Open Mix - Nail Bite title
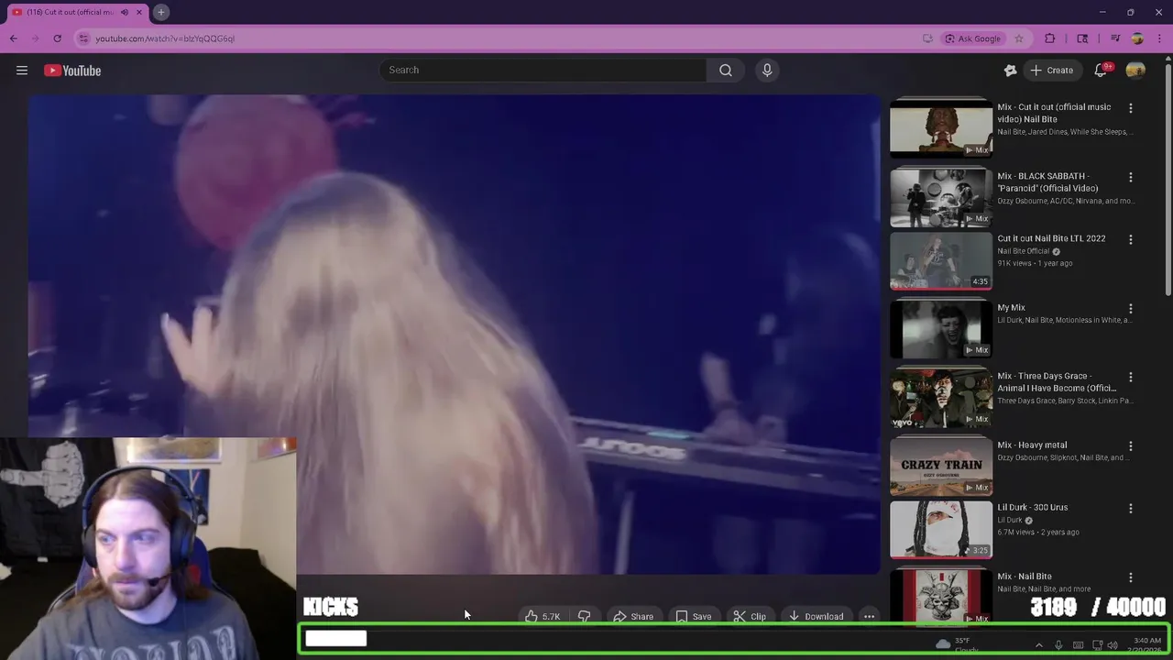This screenshot has width=1173, height=660. 1025,577
